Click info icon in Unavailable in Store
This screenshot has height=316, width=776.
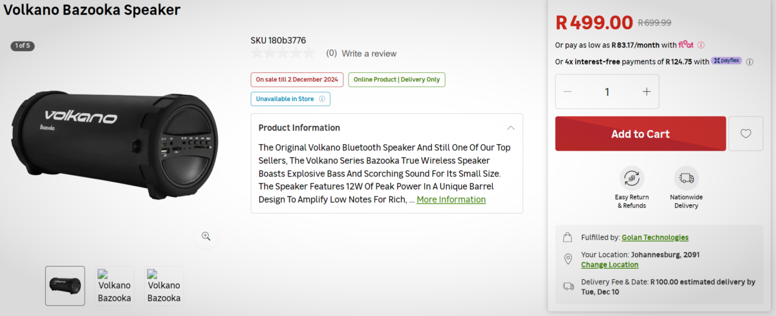pyautogui.click(x=322, y=99)
